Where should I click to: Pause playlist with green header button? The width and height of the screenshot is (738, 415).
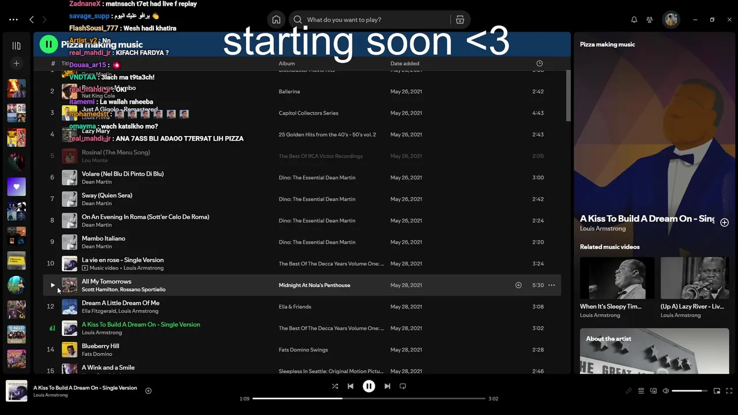[x=48, y=44]
